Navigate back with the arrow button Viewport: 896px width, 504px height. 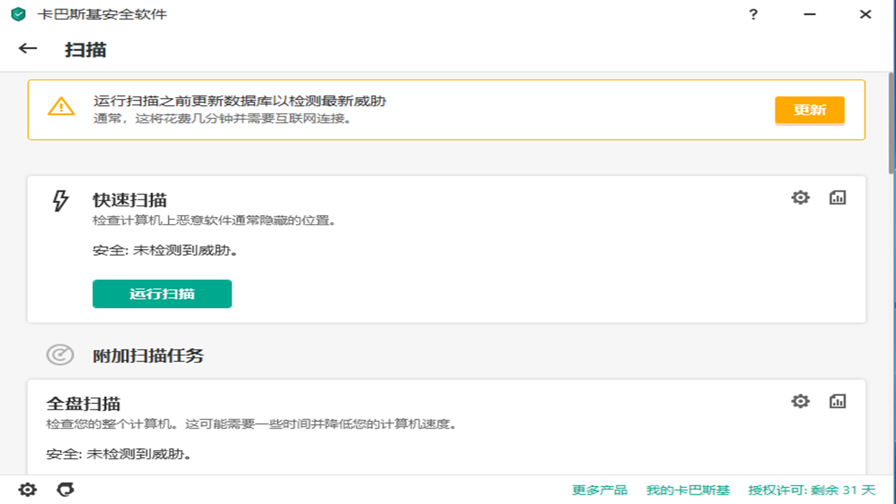27,48
